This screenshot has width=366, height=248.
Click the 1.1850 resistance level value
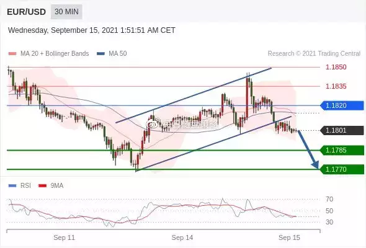(x=336, y=67)
